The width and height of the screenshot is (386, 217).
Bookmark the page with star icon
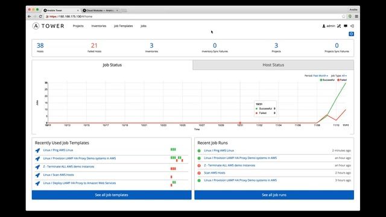344,16
